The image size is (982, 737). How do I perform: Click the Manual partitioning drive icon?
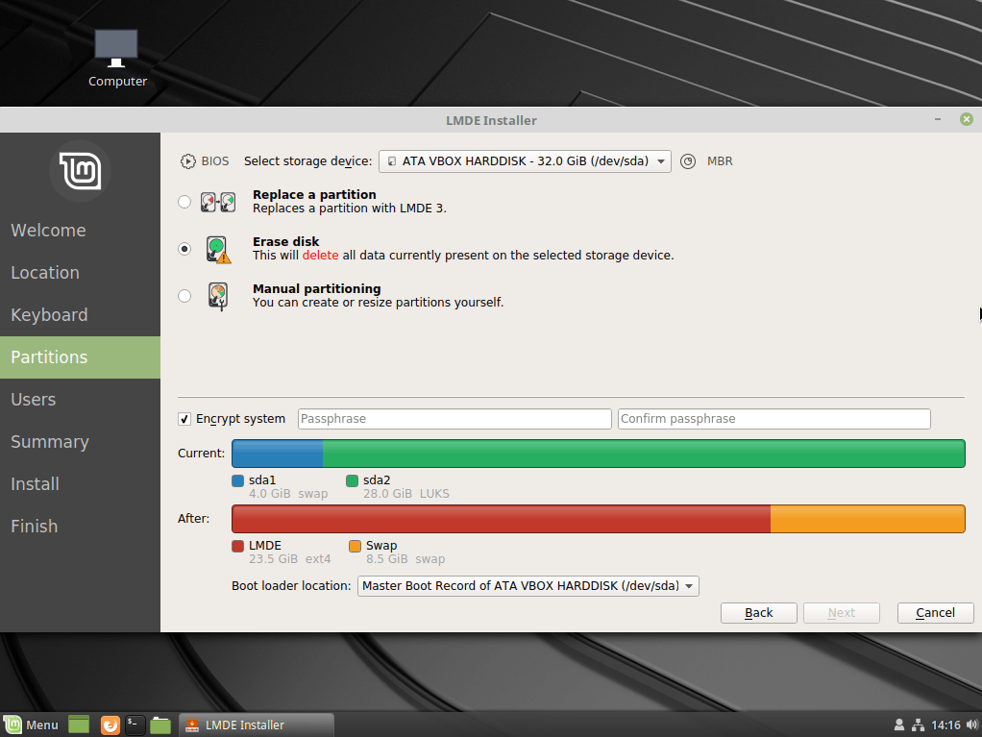(218, 296)
